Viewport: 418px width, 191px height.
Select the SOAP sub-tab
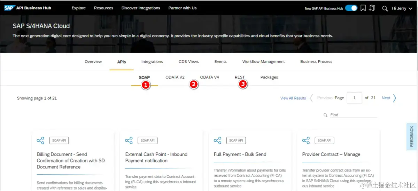[x=144, y=78]
